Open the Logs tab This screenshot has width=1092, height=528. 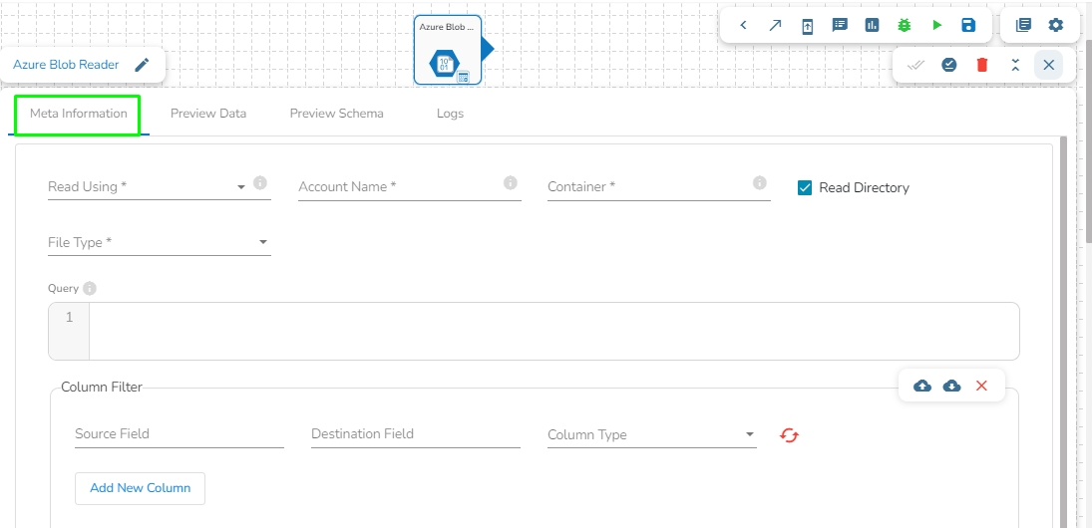(x=450, y=114)
